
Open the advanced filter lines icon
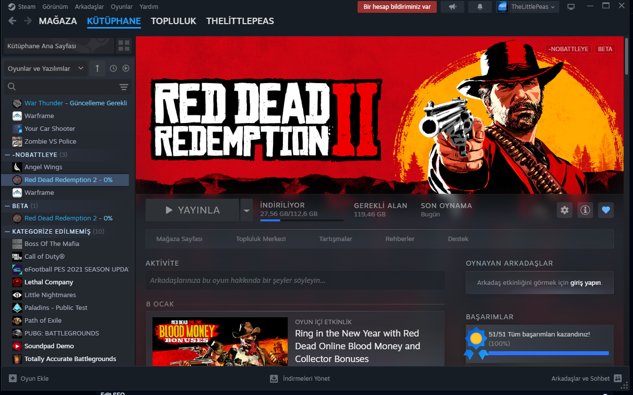tap(124, 87)
